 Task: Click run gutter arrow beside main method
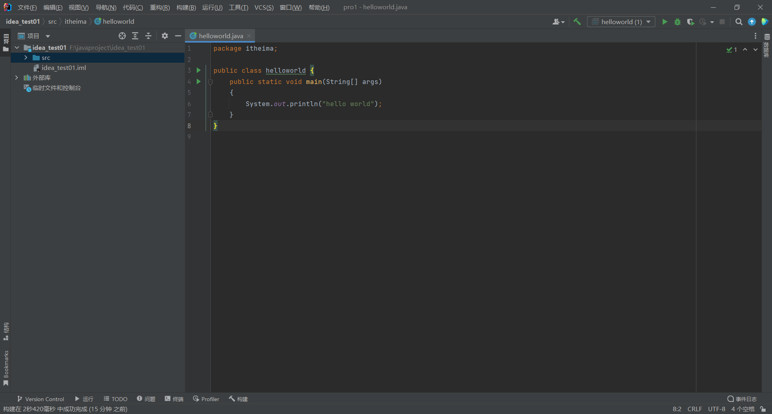[198, 82]
